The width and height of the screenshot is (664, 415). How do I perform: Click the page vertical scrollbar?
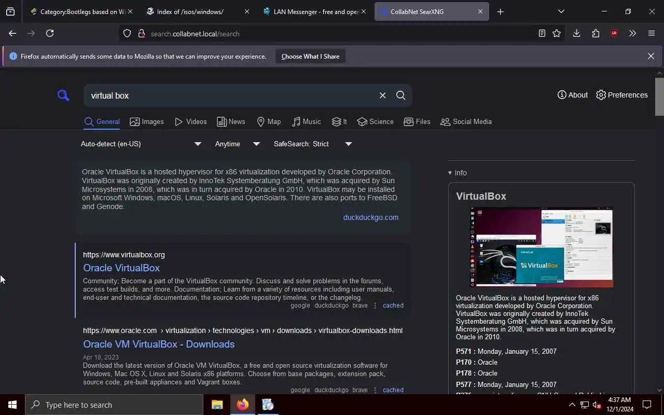660,96
